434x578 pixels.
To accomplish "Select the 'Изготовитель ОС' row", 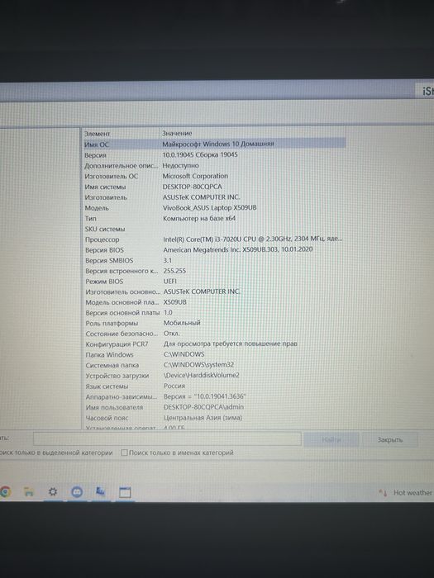I will tap(214, 176).
